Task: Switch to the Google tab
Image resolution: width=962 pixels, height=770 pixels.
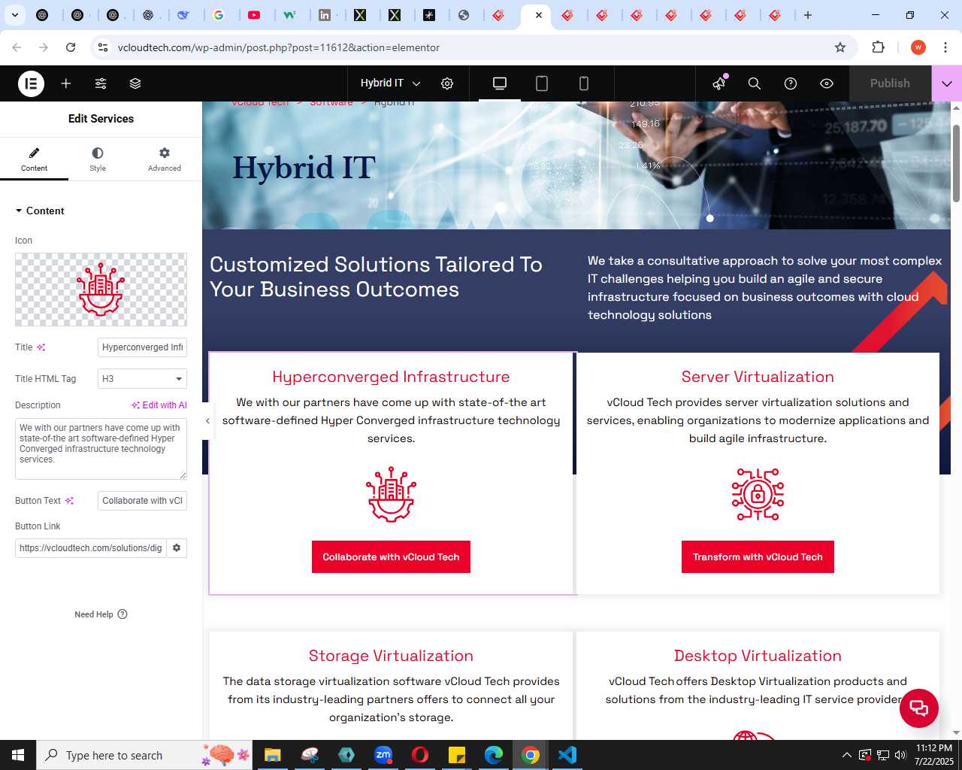Action: click(x=219, y=15)
